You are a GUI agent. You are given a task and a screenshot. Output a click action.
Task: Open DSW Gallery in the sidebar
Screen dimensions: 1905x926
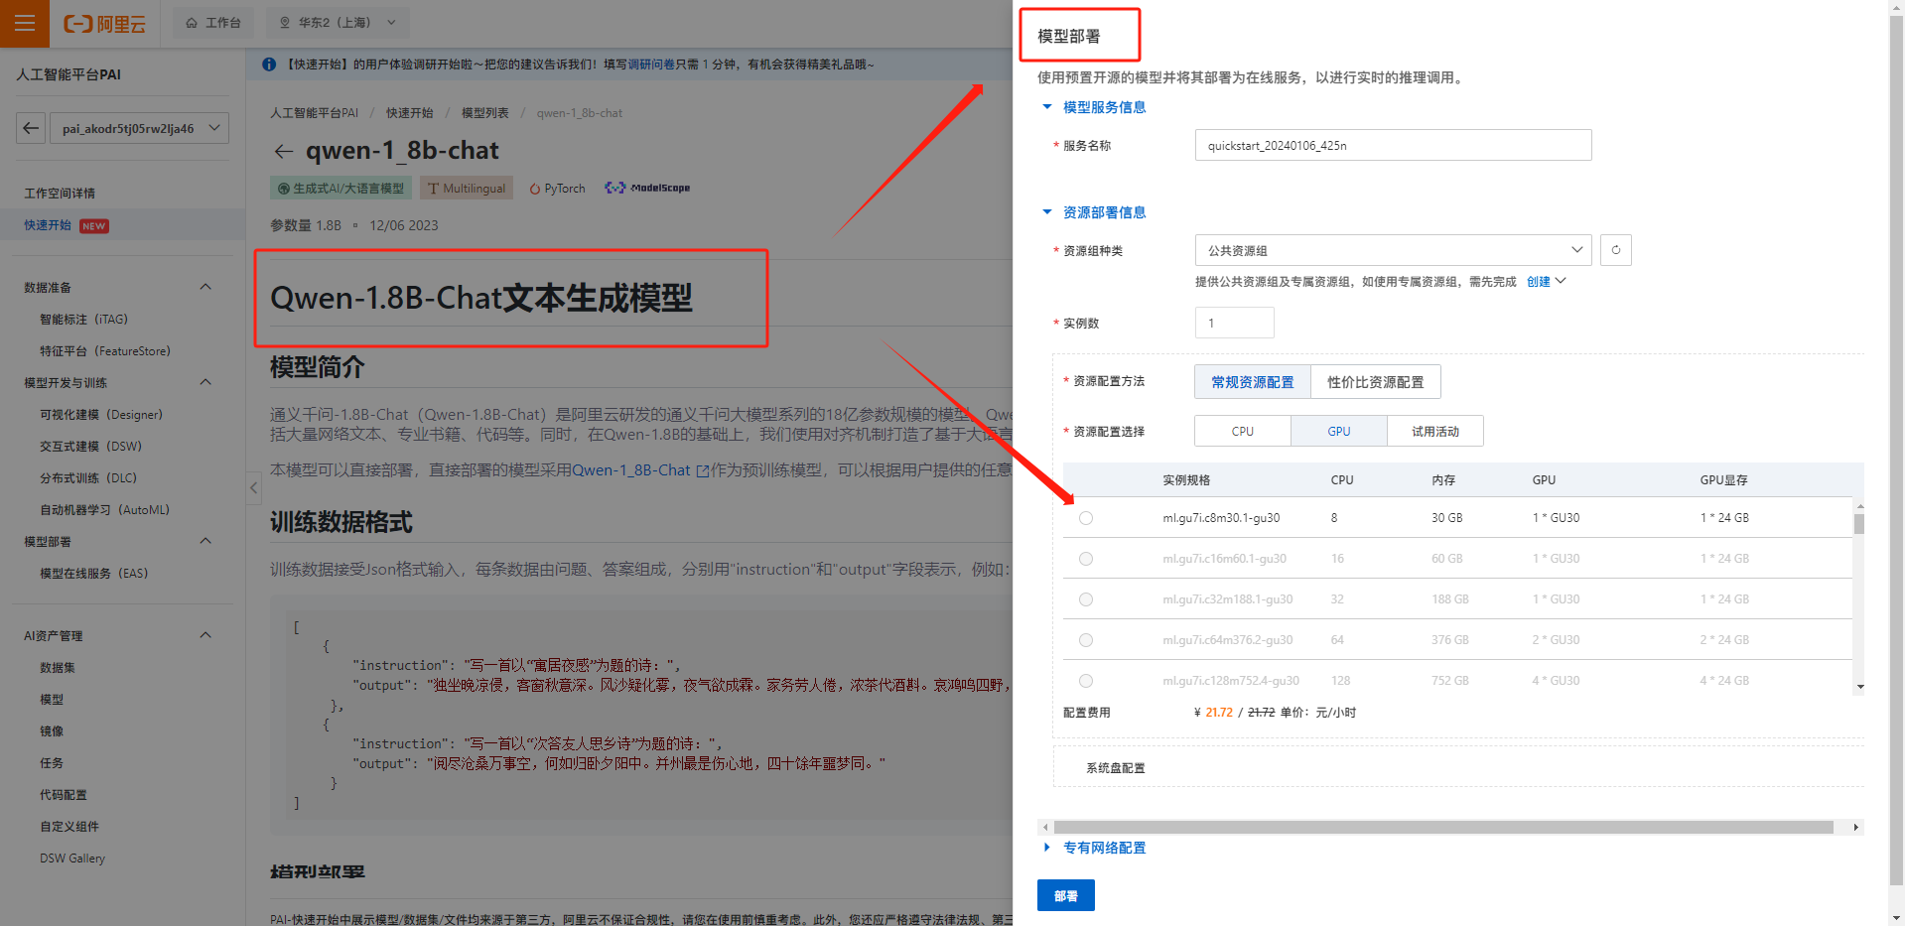(x=72, y=859)
